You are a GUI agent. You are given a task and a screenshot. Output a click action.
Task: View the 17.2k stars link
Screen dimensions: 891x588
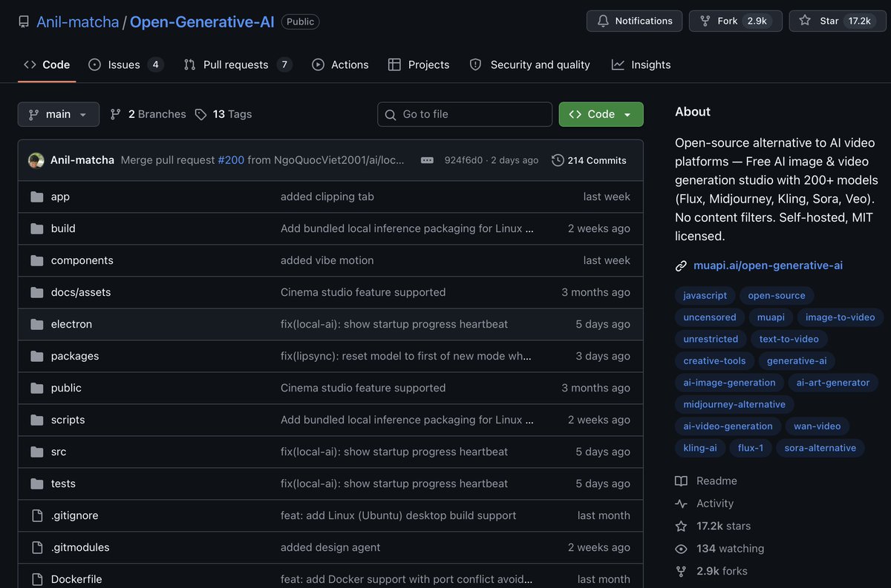(713, 526)
